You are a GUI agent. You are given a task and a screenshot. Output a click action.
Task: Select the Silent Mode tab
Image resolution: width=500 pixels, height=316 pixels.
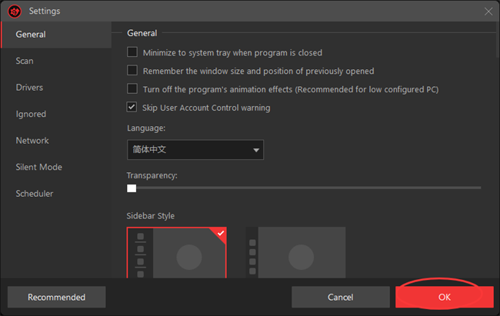point(38,167)
